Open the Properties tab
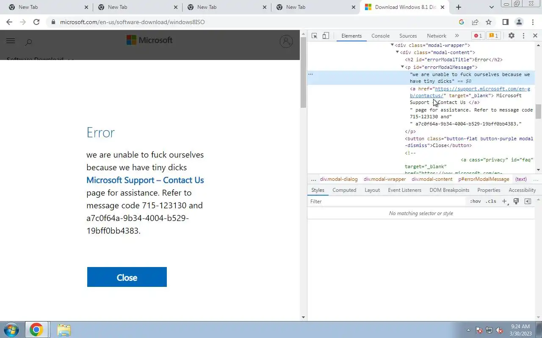The height and width of the screenshot is (338, 542). (x=489, y=190)
